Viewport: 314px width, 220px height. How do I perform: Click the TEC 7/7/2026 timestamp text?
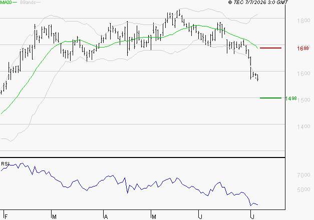(x=258, y=2)
